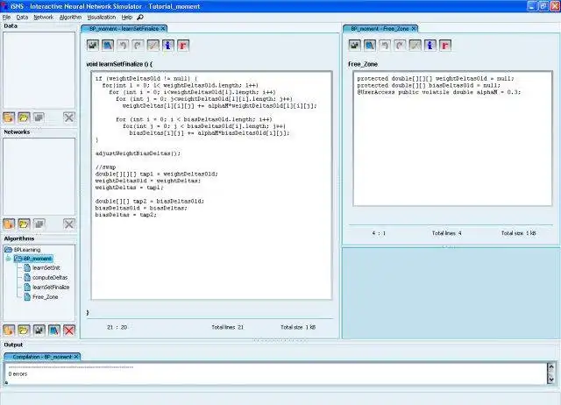This screenshot has height=405, width=561.
Task: Switch to BP_moment - Free_Zone tab
Action: [x=380, y=28]
